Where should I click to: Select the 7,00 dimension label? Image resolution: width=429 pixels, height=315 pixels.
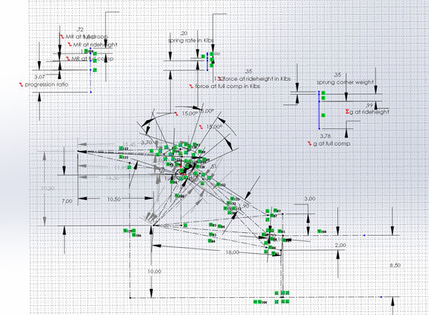pyautogui.click(x=67, y=201)
